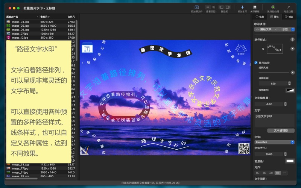Switch to thumbnail grid view in 查看类型

[214, 7]
